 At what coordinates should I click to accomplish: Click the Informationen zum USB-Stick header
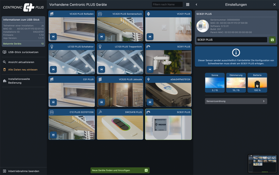[22, 20]
